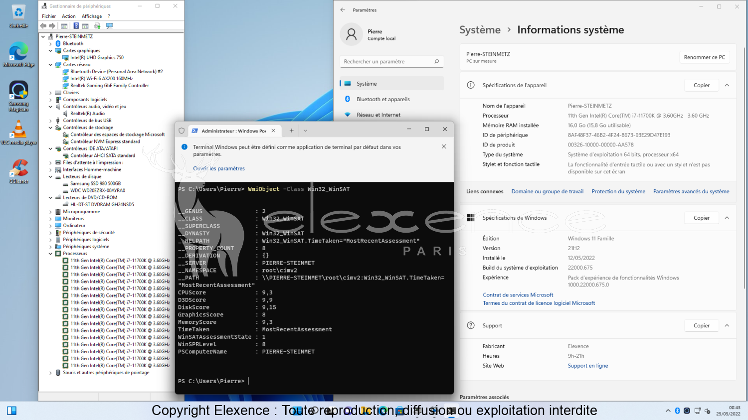The image size is (748, 420).
Task: Click the Réseau et Internet wifi icon
Action: coord(348,115)
